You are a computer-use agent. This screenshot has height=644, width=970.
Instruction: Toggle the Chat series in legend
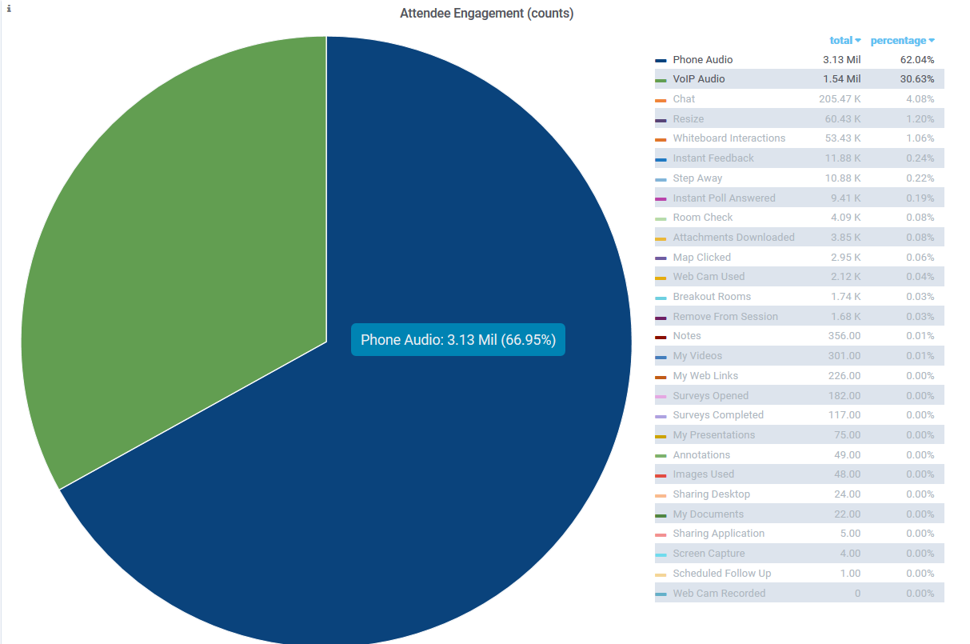tap(684, 99)
